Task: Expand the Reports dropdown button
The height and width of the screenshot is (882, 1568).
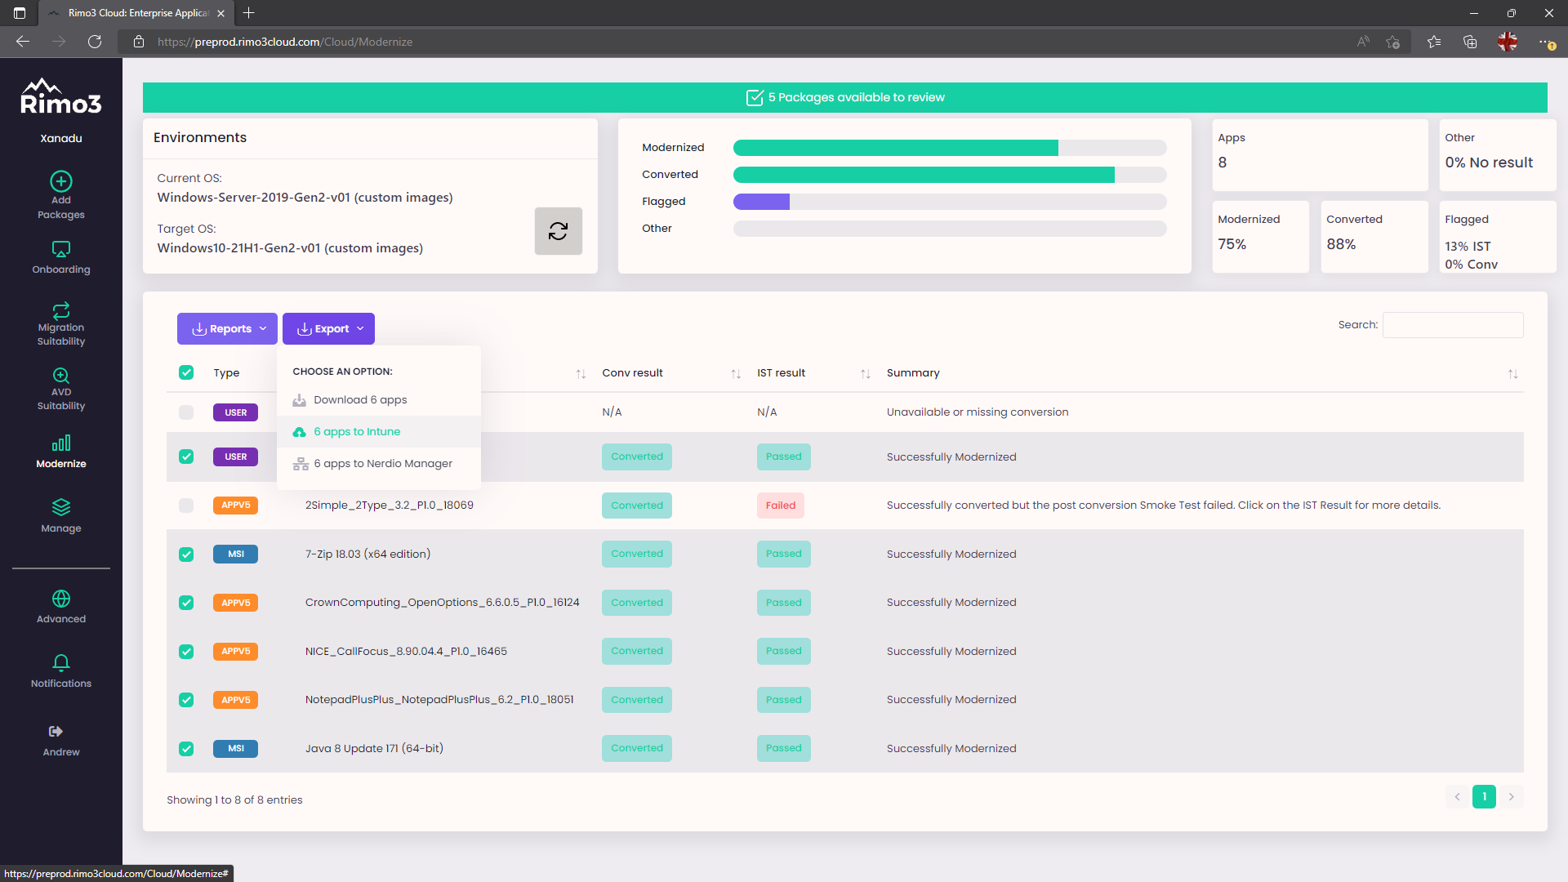Action: click(x=227, y=329)
